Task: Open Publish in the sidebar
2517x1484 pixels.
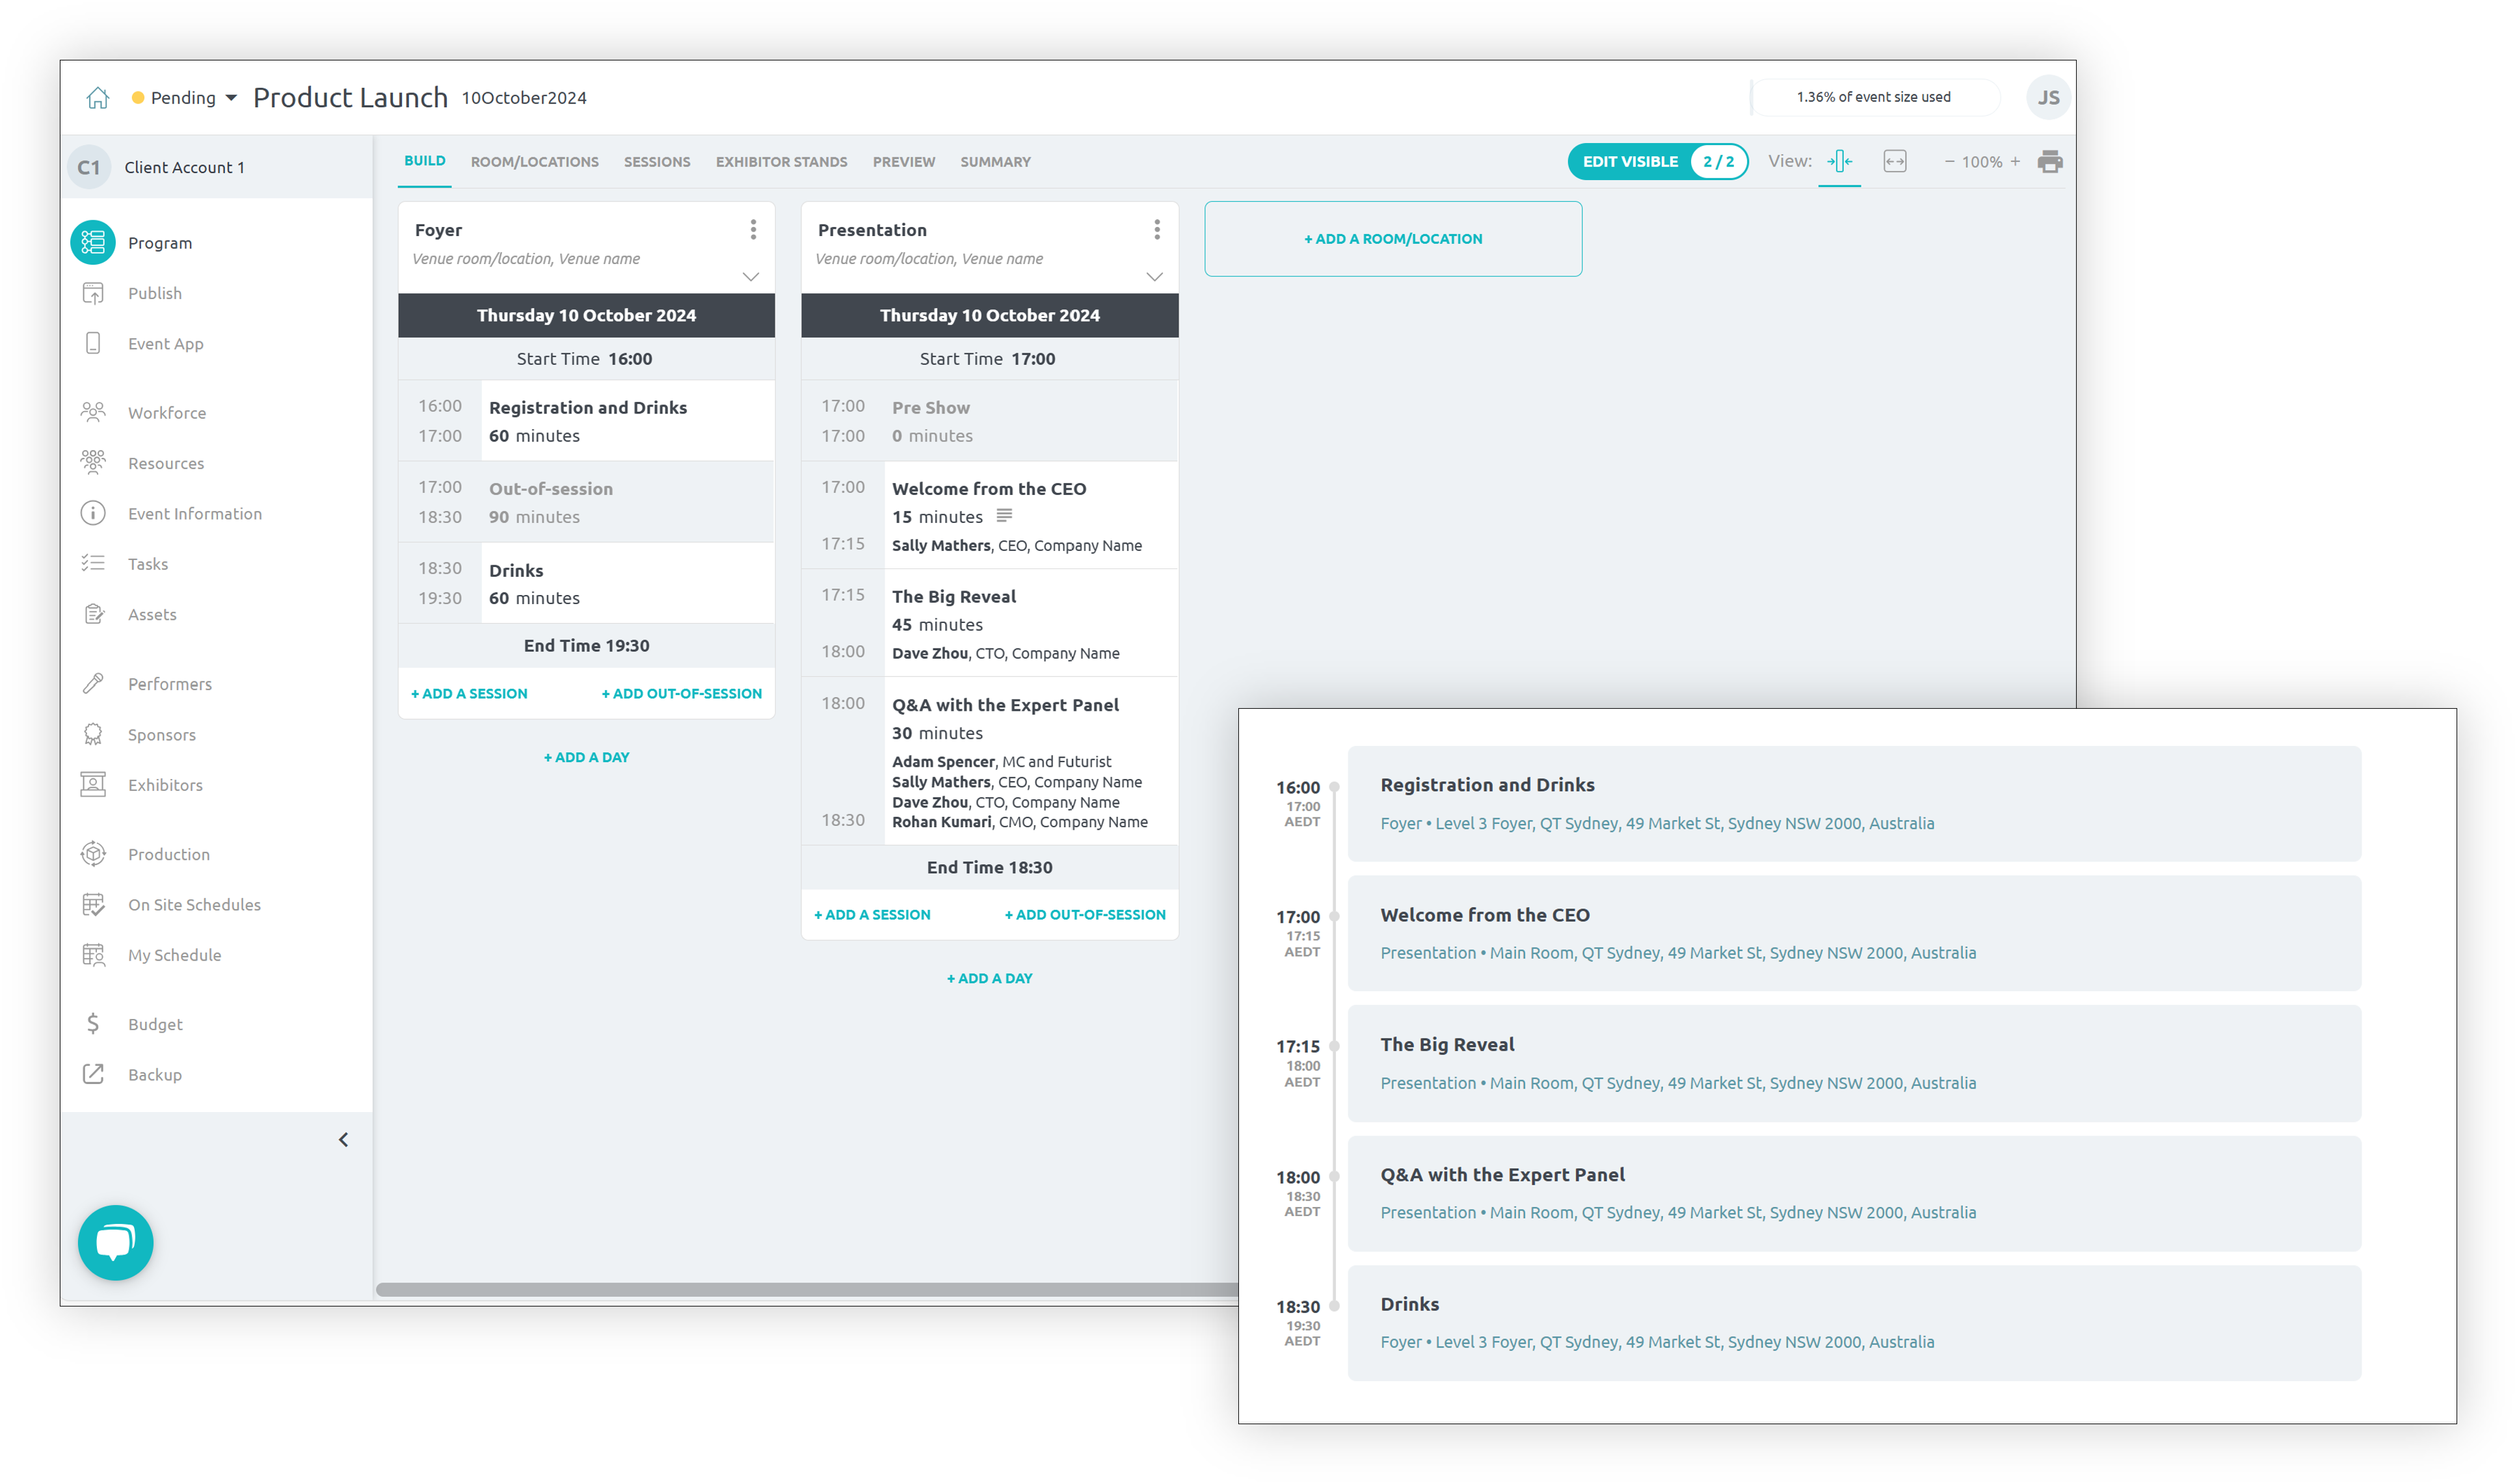Action: tap(154, 293)
